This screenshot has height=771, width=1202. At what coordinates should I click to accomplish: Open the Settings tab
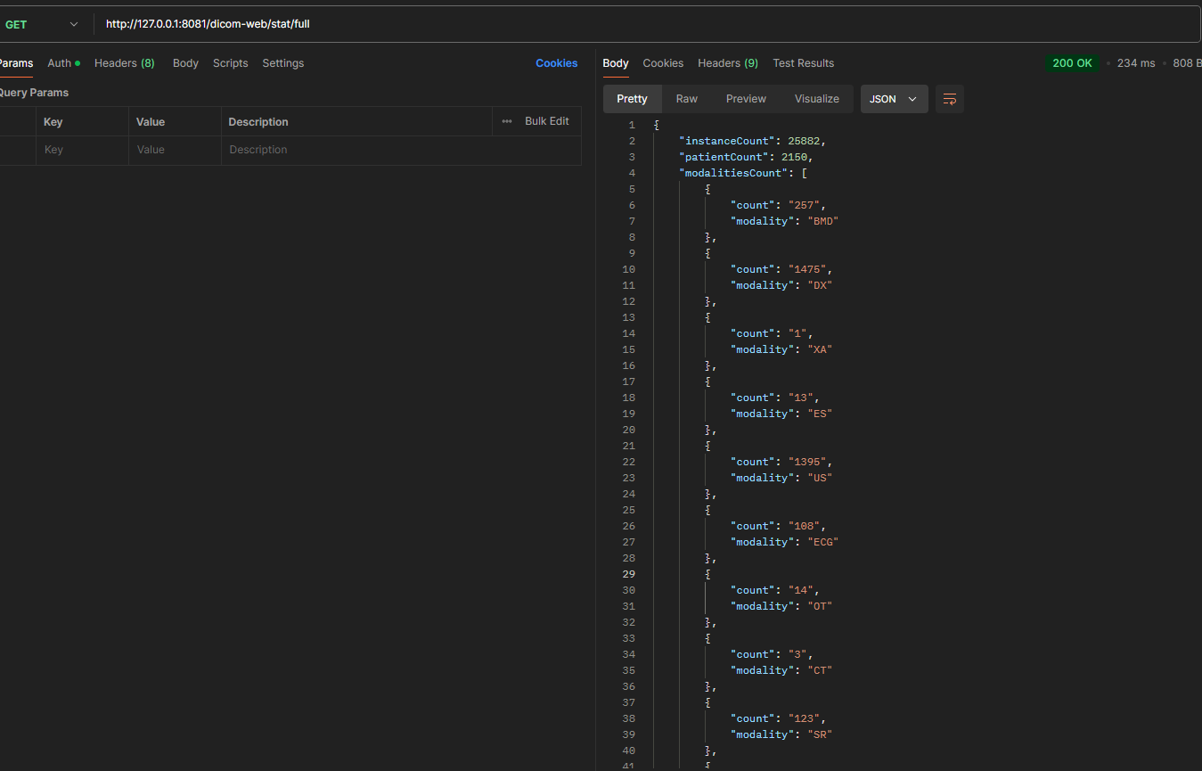(282, 63)
